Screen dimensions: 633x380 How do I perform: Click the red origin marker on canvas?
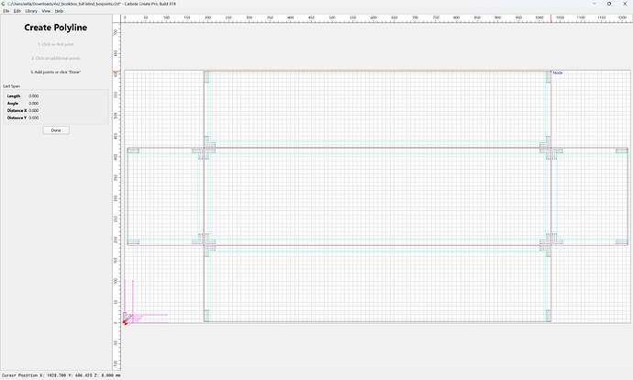(x=125, y=322)
